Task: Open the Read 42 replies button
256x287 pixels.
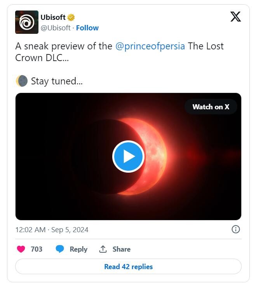Action: tap(128, 267)
